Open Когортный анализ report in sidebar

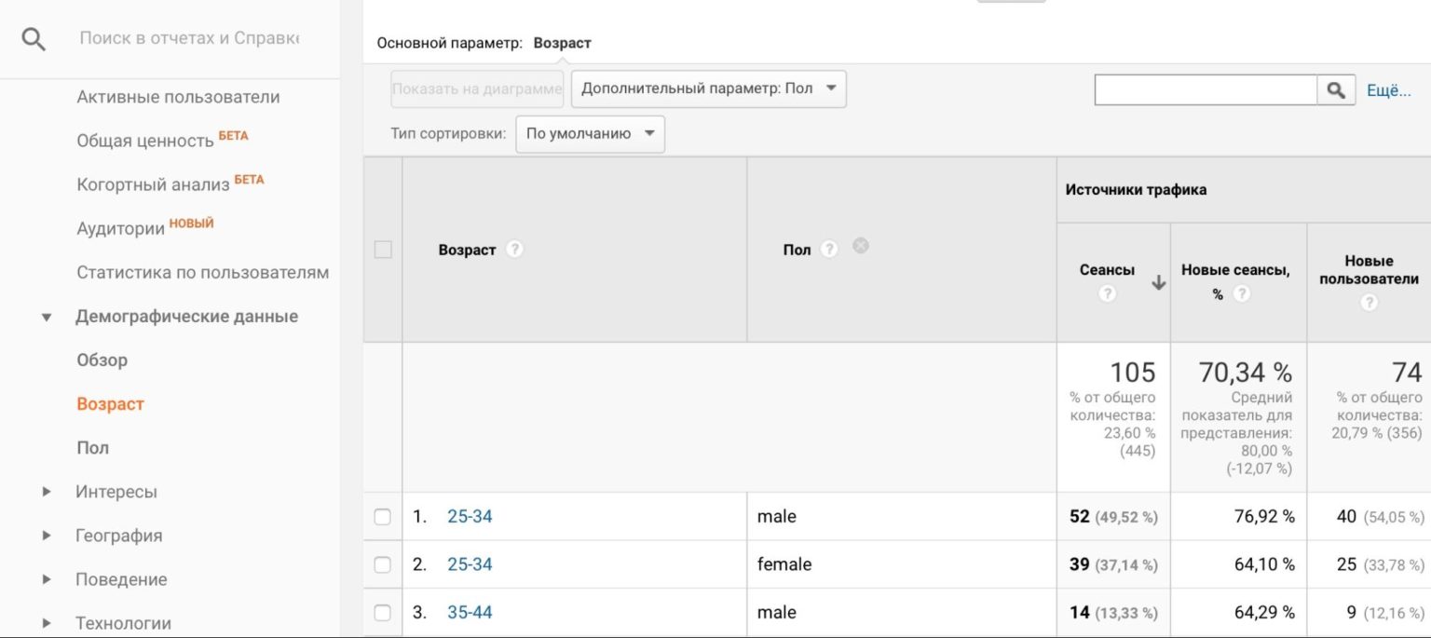pyautogui.click(x=153, y=184)
